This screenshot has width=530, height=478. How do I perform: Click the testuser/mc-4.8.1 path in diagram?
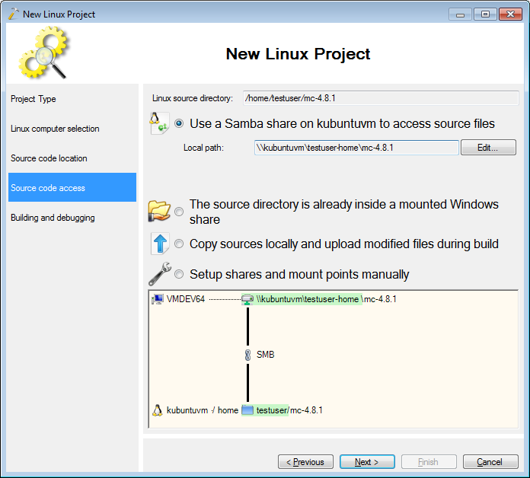[289, 410]
